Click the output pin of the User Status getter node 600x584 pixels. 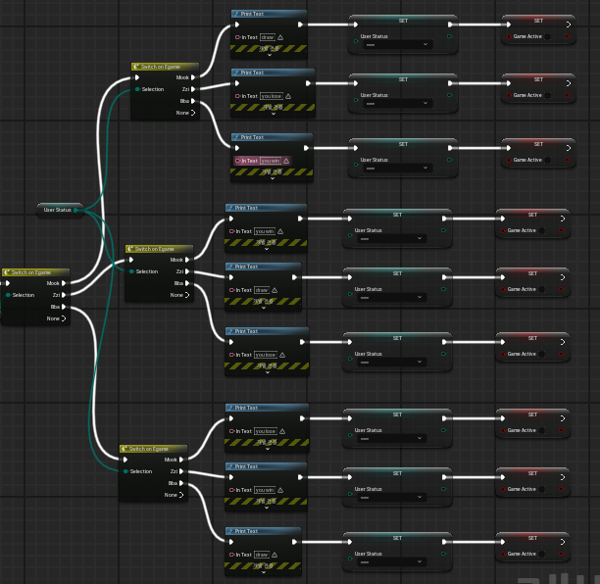75,210
